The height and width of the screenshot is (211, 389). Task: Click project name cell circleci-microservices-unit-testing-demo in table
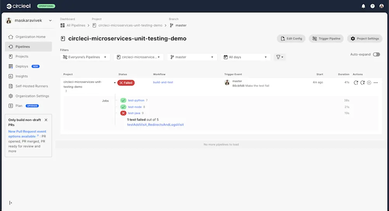point(82,84)
